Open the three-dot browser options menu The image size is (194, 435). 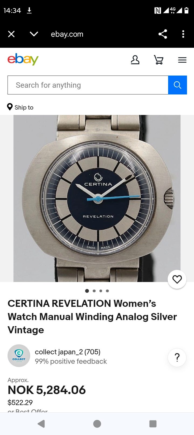[183, 34]
